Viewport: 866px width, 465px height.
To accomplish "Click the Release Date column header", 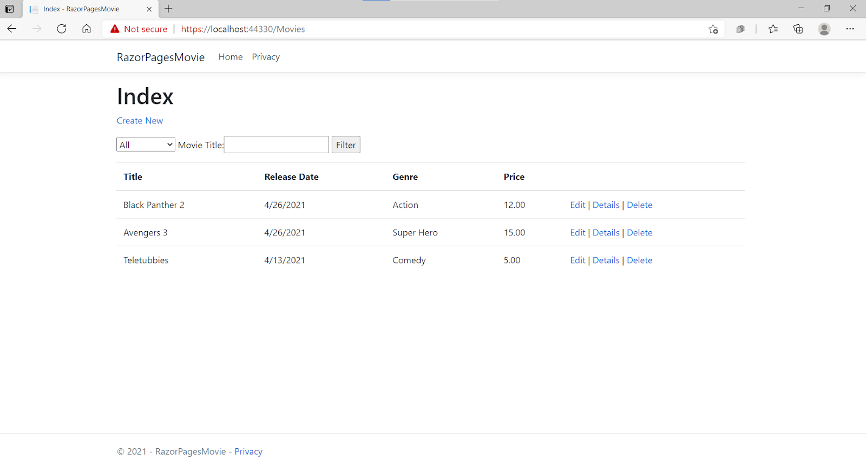I will click(291, 176).
